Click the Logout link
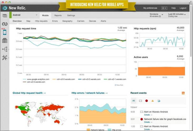This screenshot has height=131, width=193. pyautogui.click(x=183, y=8)
